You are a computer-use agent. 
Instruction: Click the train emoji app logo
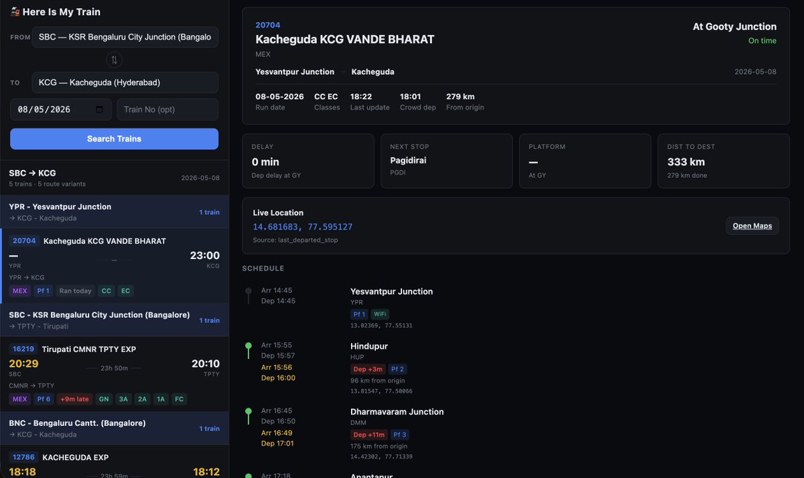[15, 12]
